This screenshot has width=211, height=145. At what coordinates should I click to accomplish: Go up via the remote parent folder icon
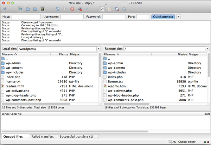pyautogui.click(x=105, y=59)
